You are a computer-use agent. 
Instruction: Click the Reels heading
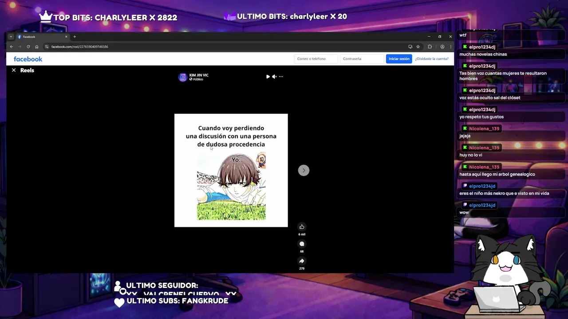(x=27, y=70)
